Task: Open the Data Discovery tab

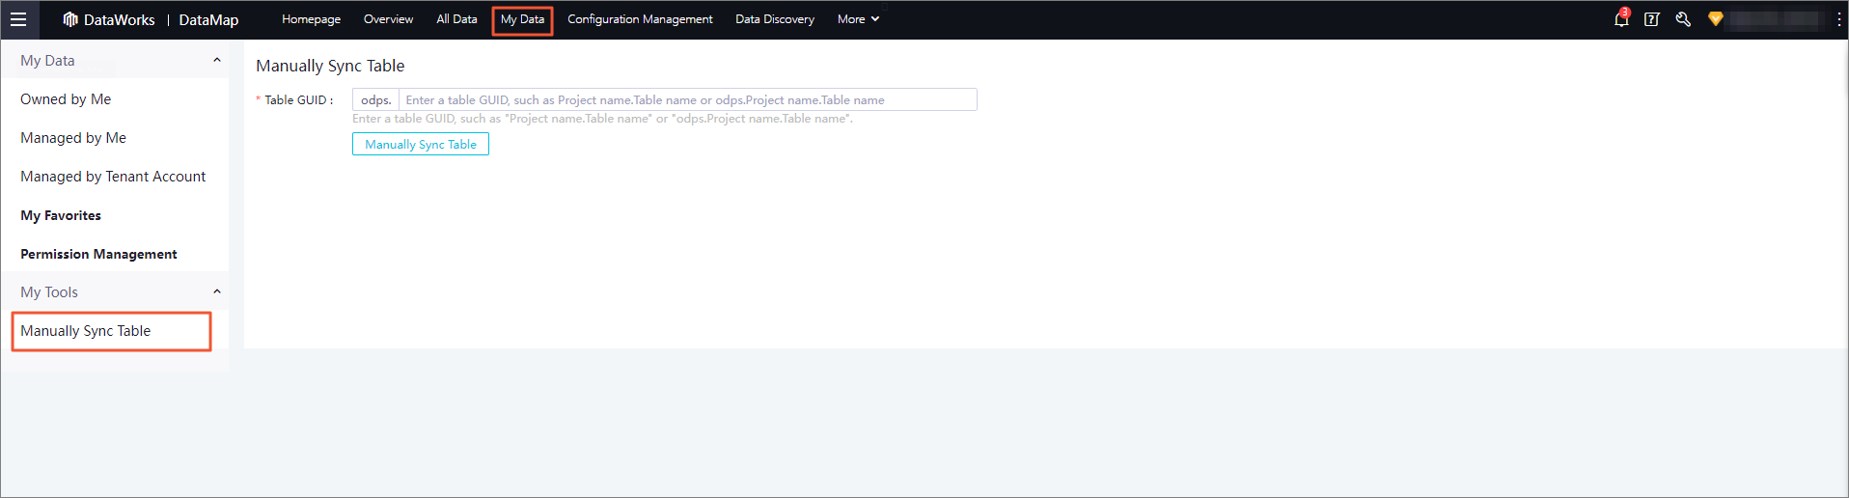Action: pyautogui.click(x=775, y=19)
